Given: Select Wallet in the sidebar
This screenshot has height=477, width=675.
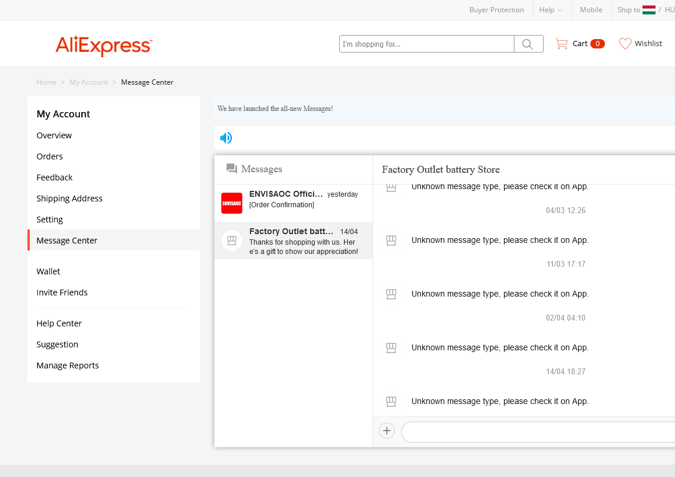Looking at the screenshot, I should [x=48, y=271].
